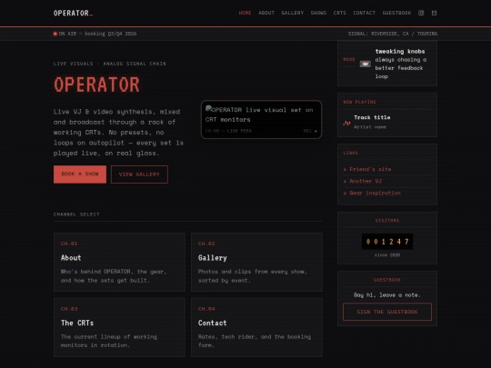Click the Artist name text
This screenshot has width=491, height=368.
click(x=370, y=127)
